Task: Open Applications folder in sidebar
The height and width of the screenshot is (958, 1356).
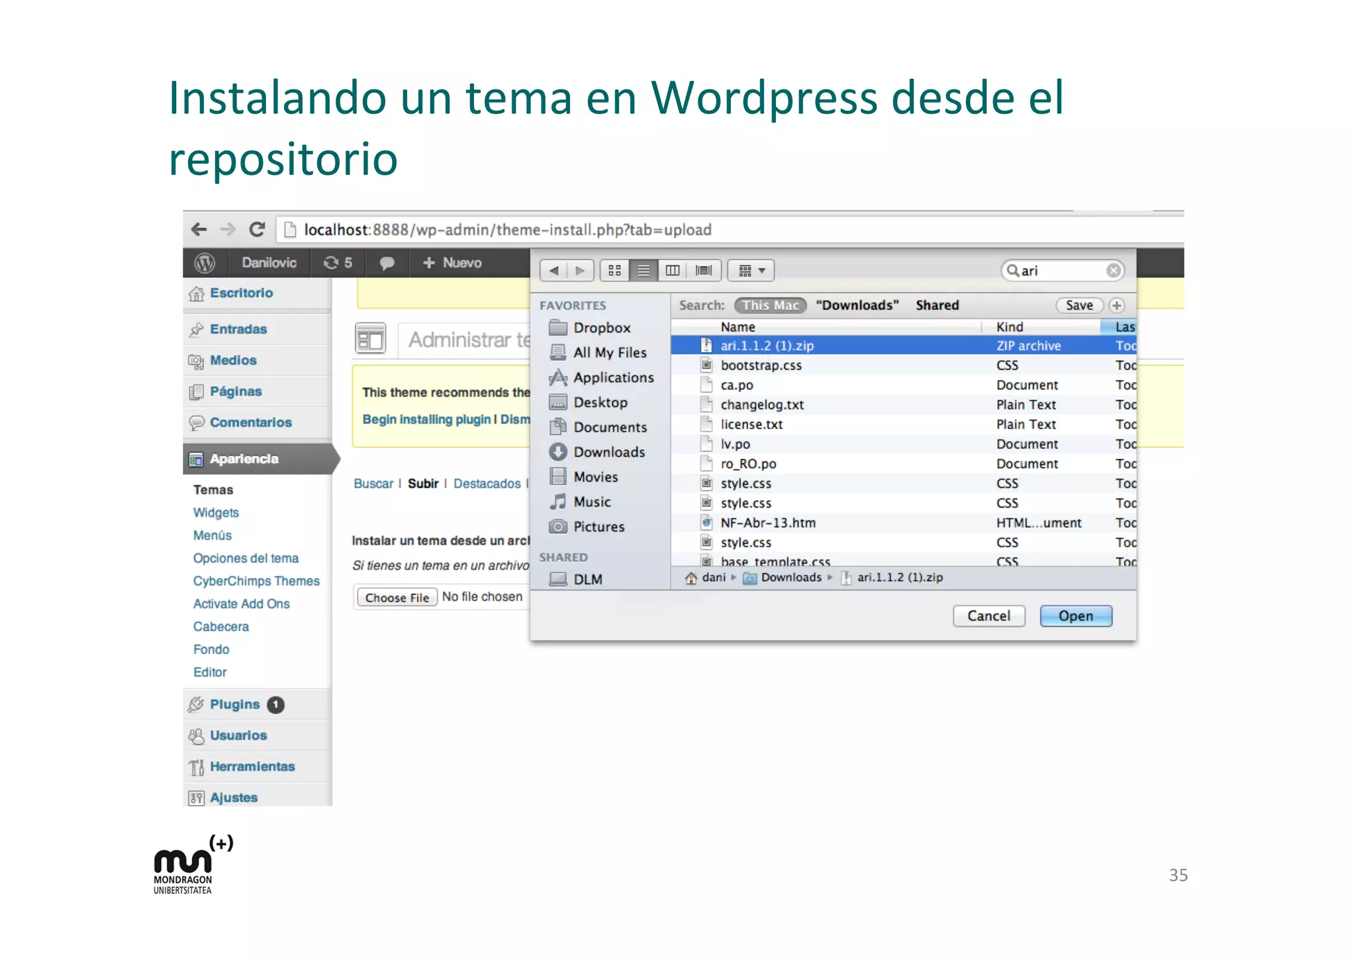Action: 601,377
